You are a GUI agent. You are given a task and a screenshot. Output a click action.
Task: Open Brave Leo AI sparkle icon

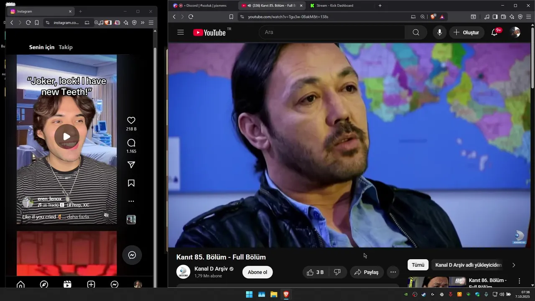tap(512, 17)
